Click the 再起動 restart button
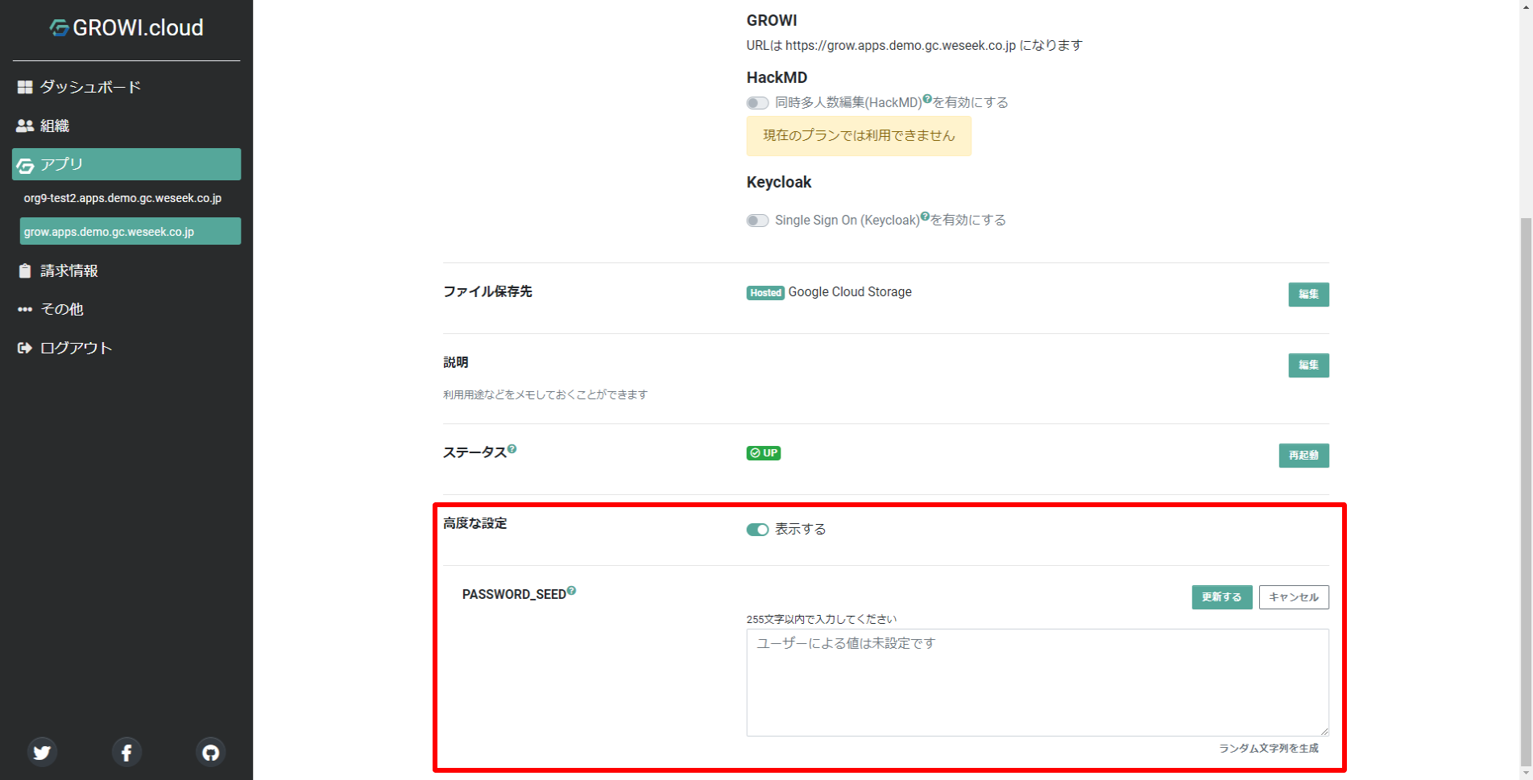This screenshot has width=1533, height=780. pos(1303,456)
